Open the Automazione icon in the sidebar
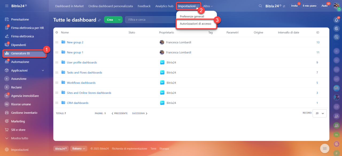The height and width of the screenshot is (156, 342). tap(7, 62)
